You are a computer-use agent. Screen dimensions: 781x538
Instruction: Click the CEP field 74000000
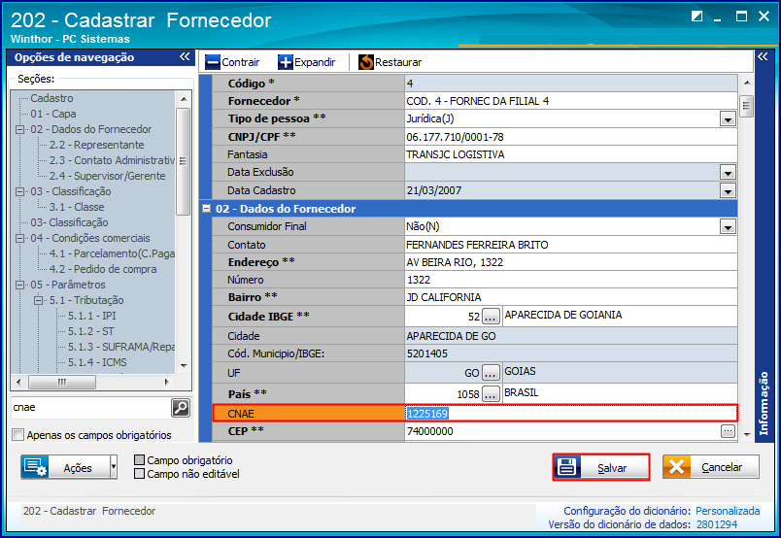pos(562,431)
